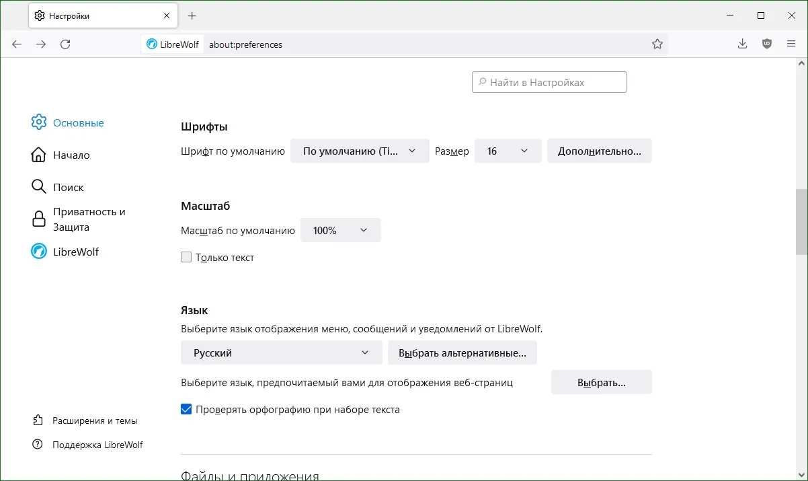Open the default font dropdown
808x481 pixels.
tap(360, 151)
